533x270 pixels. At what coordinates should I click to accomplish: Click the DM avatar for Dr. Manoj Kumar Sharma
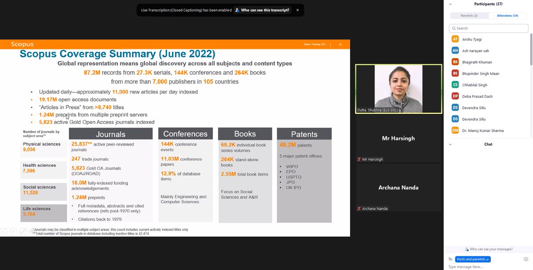(455, 131)
